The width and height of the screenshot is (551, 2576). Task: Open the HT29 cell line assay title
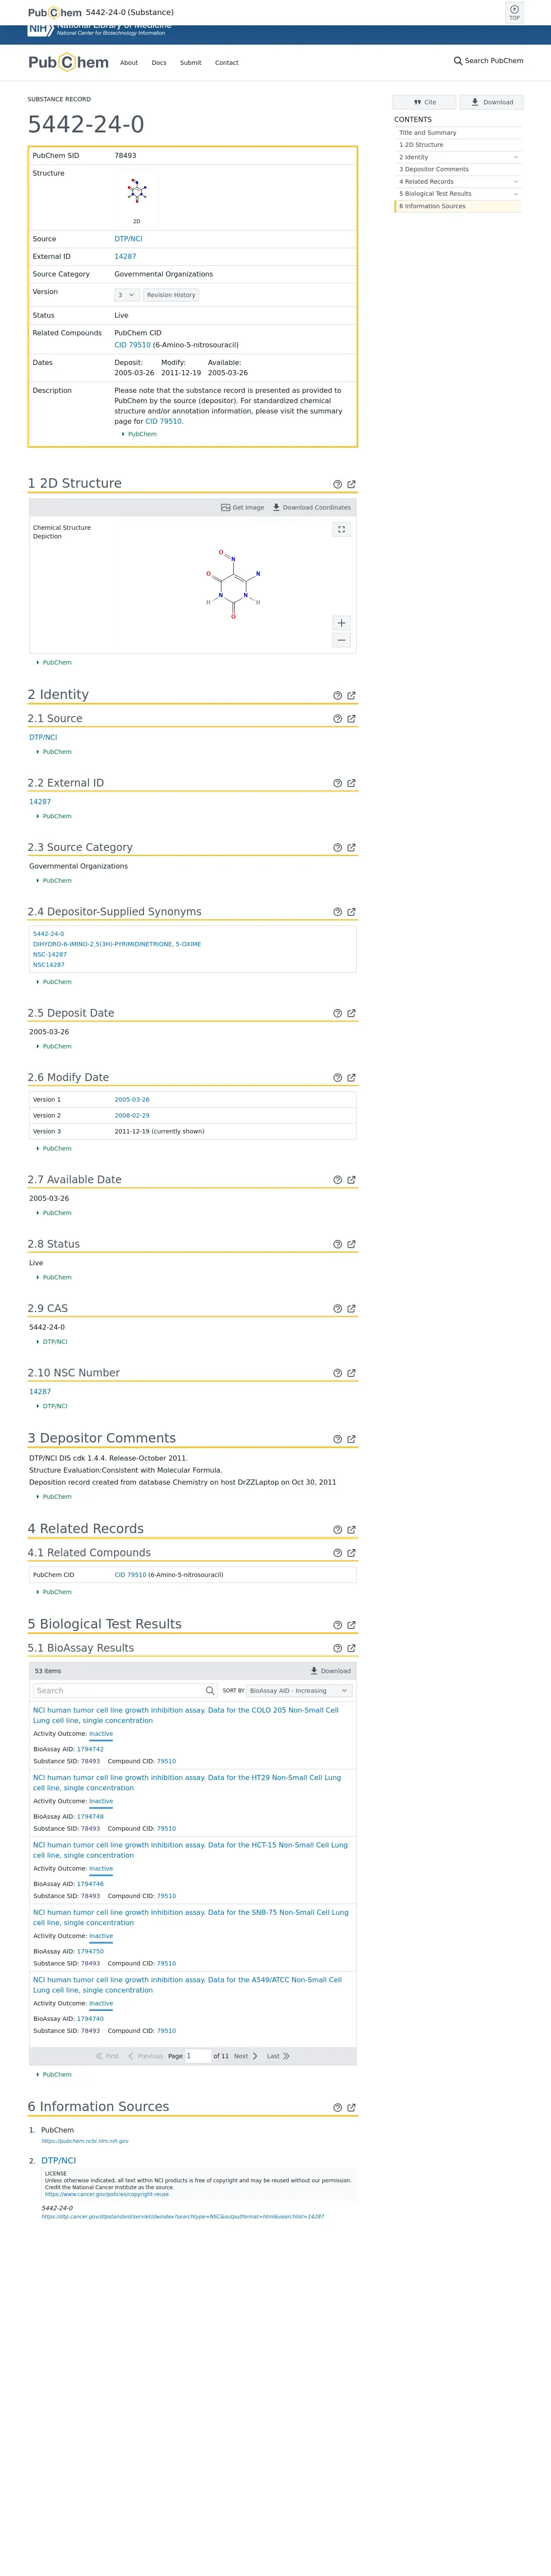point(187,1783)
